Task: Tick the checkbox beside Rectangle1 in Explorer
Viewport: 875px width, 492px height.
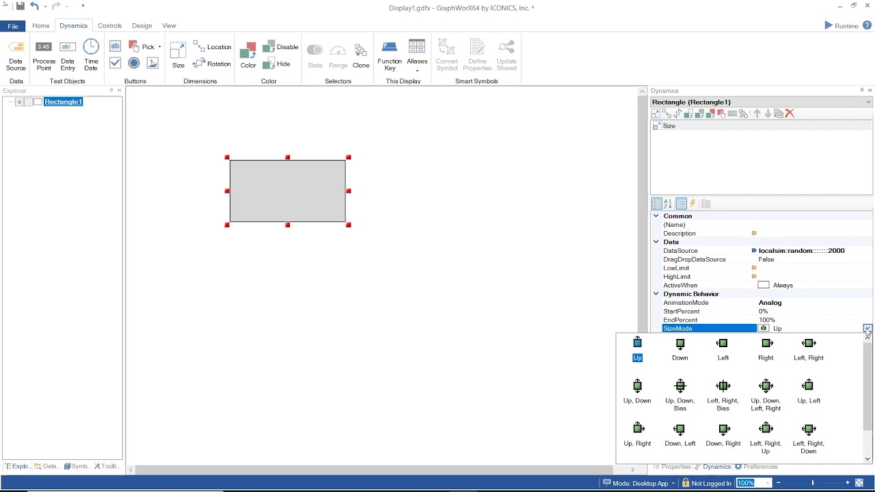Action: coord(38,102)
